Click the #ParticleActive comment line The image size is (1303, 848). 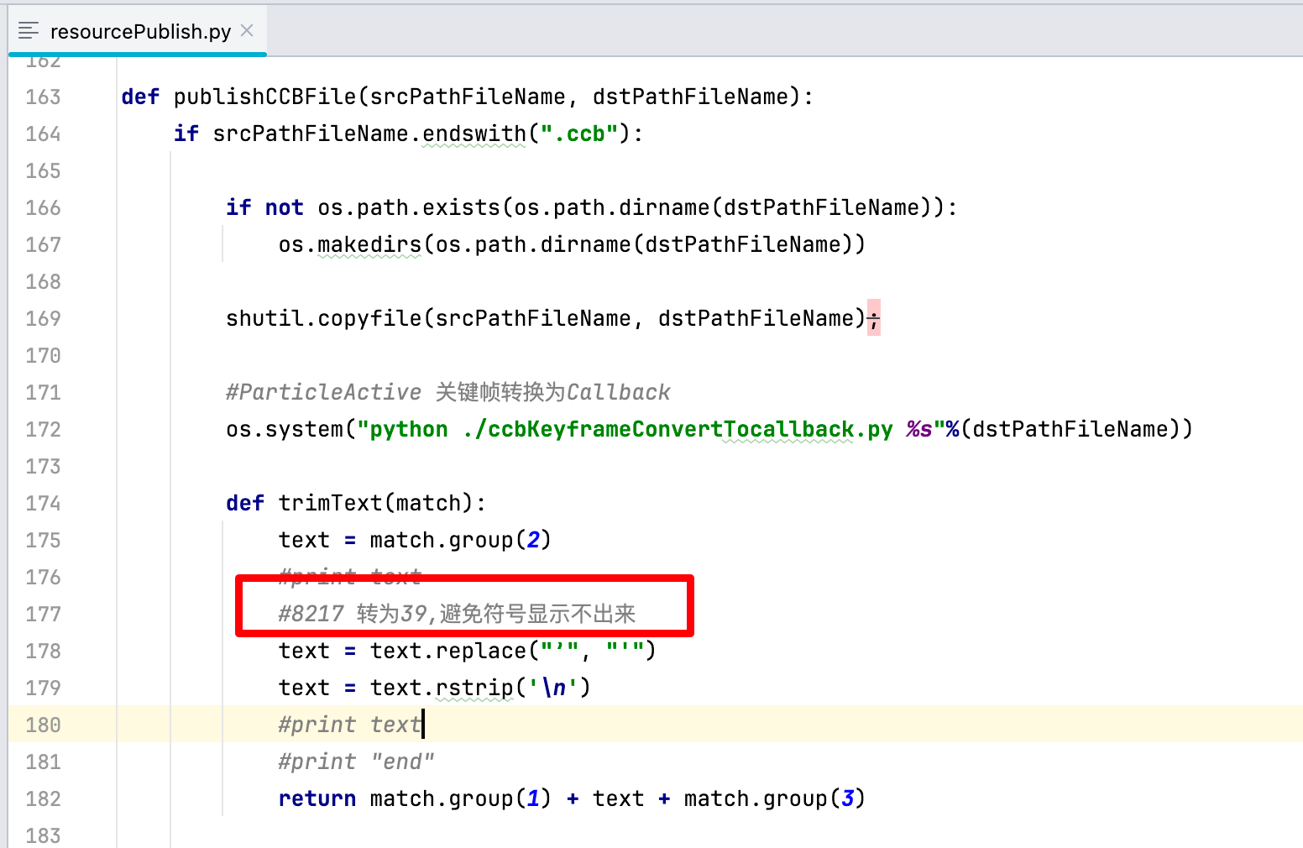(x=447, y=393)
